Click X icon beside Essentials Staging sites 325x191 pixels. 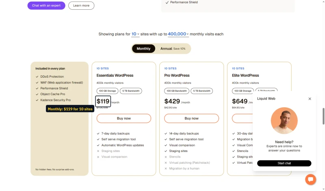(x=98, y=151)
